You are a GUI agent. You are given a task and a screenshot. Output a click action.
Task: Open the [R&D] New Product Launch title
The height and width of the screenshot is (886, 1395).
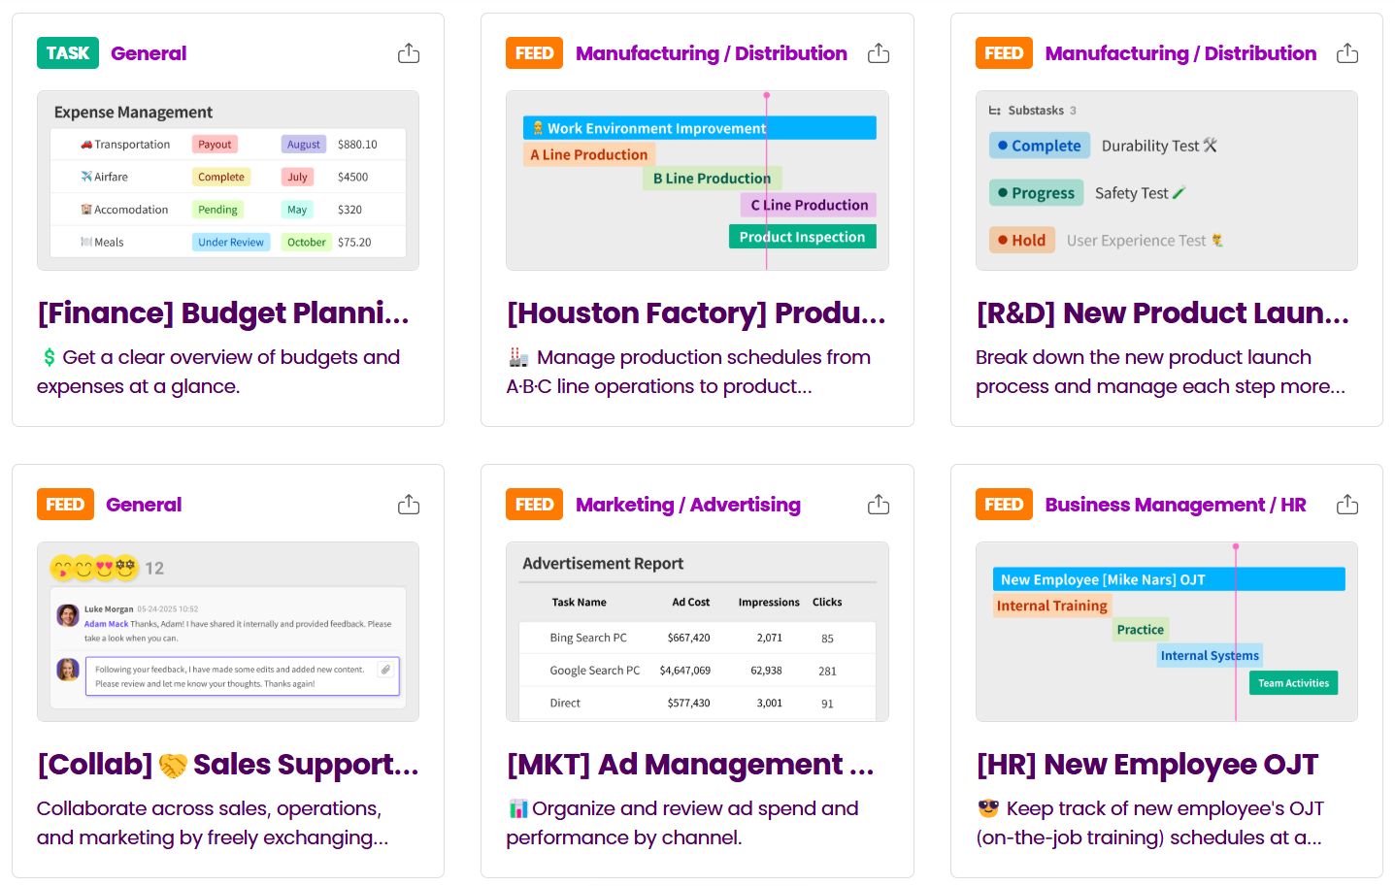point(1162,313)
